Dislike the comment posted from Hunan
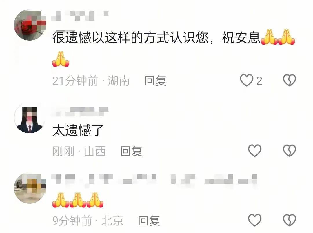 (290, 80)
